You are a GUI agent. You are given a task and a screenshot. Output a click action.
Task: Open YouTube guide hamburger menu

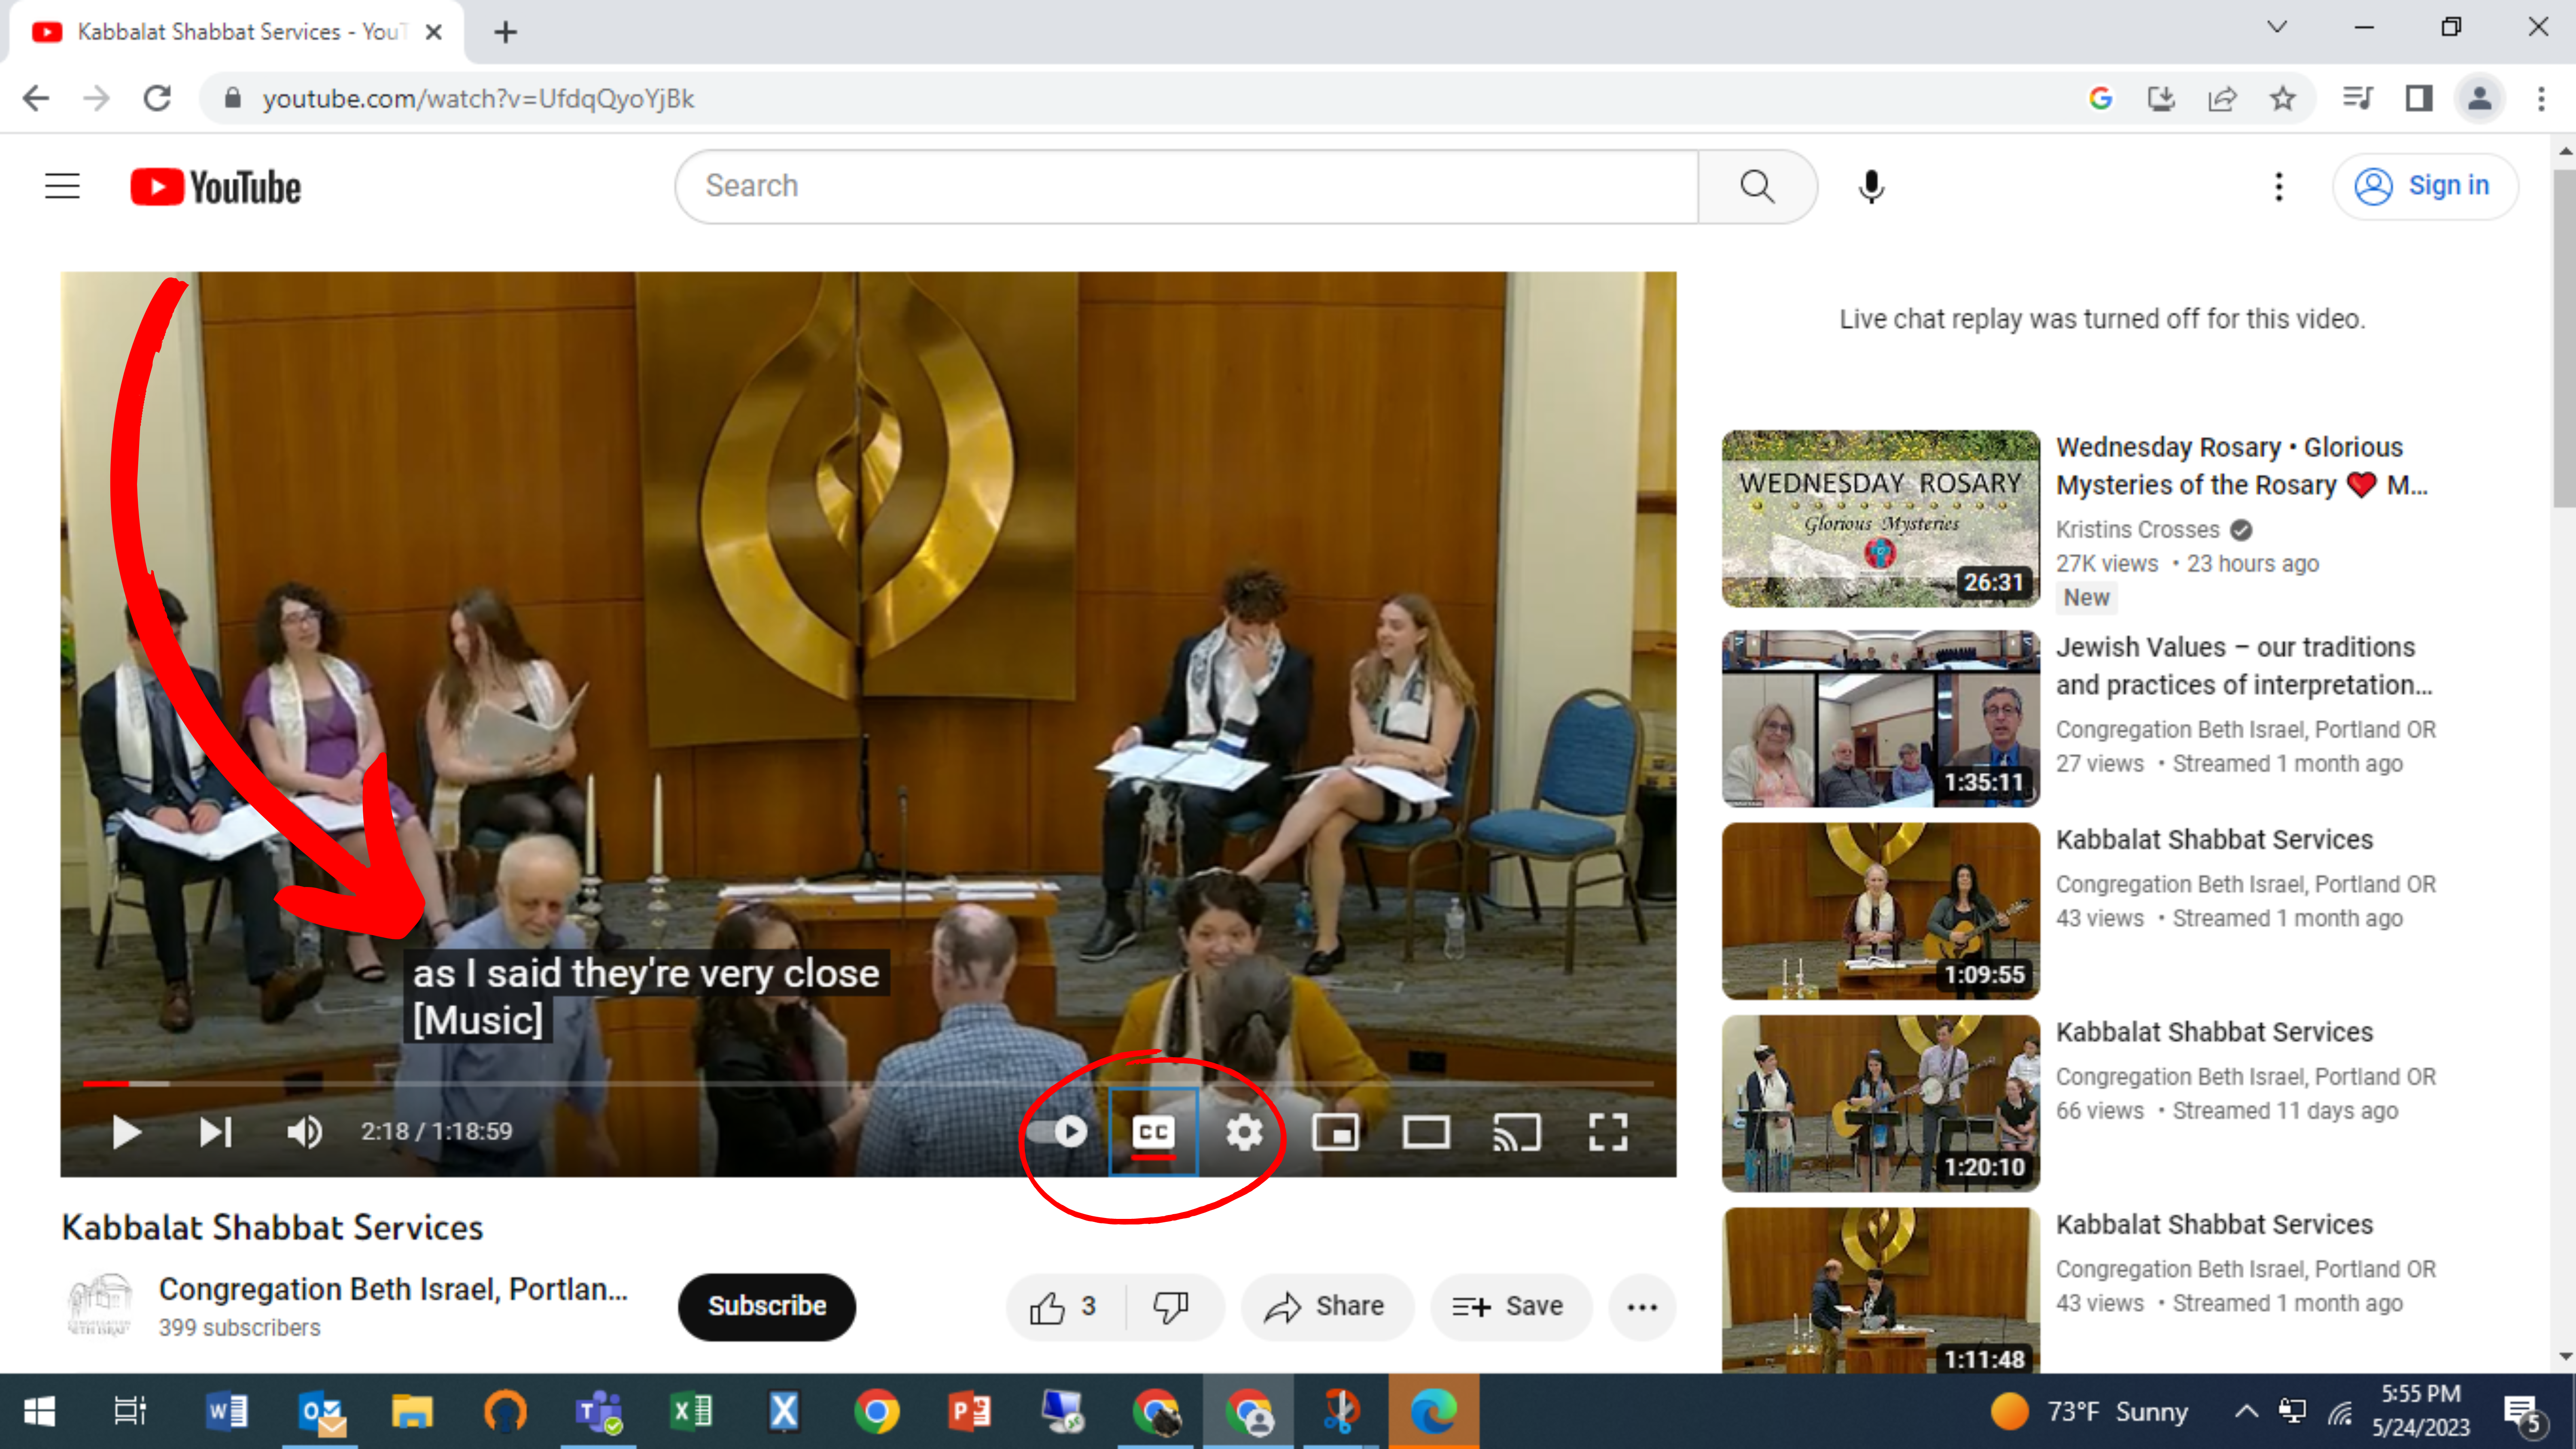click(62, 186)
